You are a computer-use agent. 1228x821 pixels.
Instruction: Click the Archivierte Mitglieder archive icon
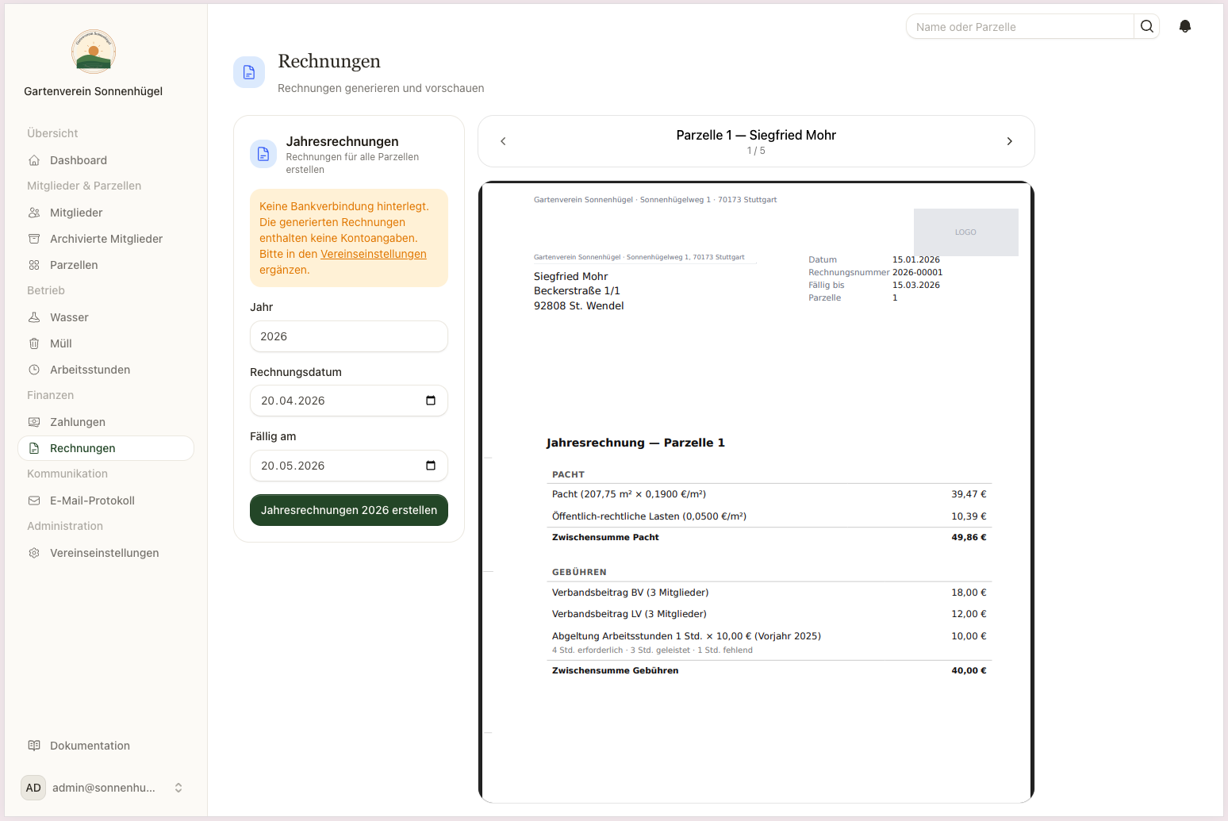point(34,239)
